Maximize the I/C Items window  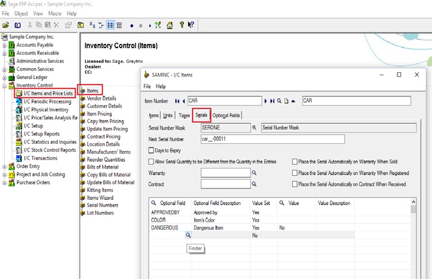coord(399,75)
